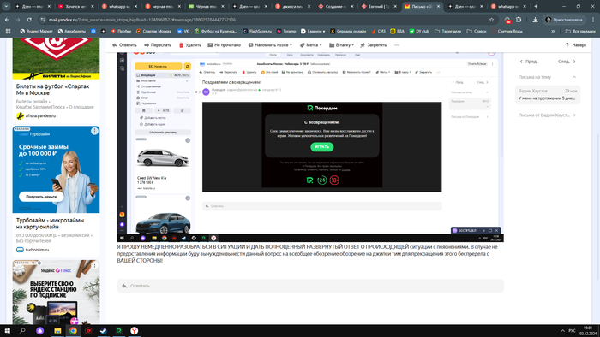This screenshot has width=600, height=337.
Task: Open the Спартак Москва bookmark
Action: (x=153, y=31)
